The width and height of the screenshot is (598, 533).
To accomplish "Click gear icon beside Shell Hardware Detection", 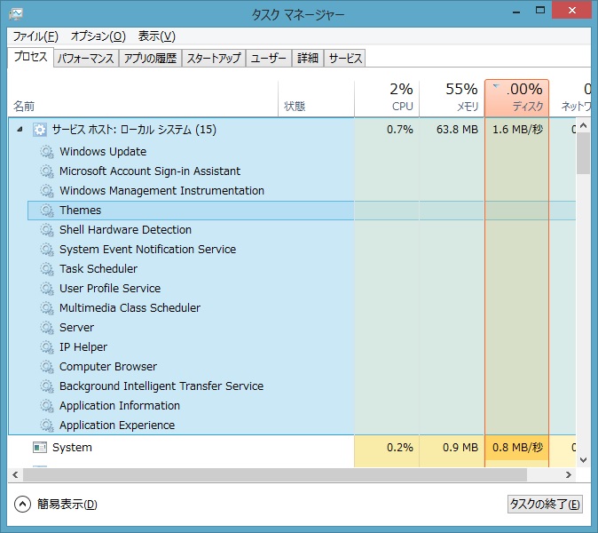I will (x=47, y=230).
